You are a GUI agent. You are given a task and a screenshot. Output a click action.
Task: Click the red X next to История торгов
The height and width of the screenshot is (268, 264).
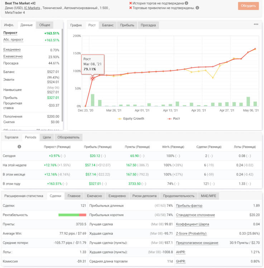coord(130,3)
